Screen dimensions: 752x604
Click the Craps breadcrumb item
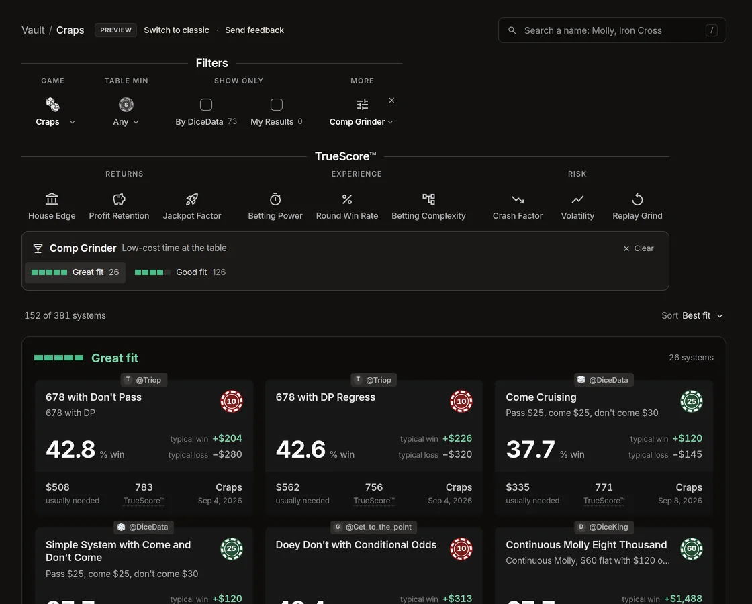(x=70, y=30)
